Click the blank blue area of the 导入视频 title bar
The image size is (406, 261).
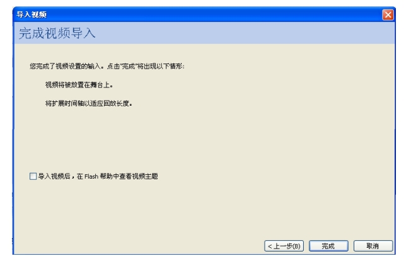[212, 14]
